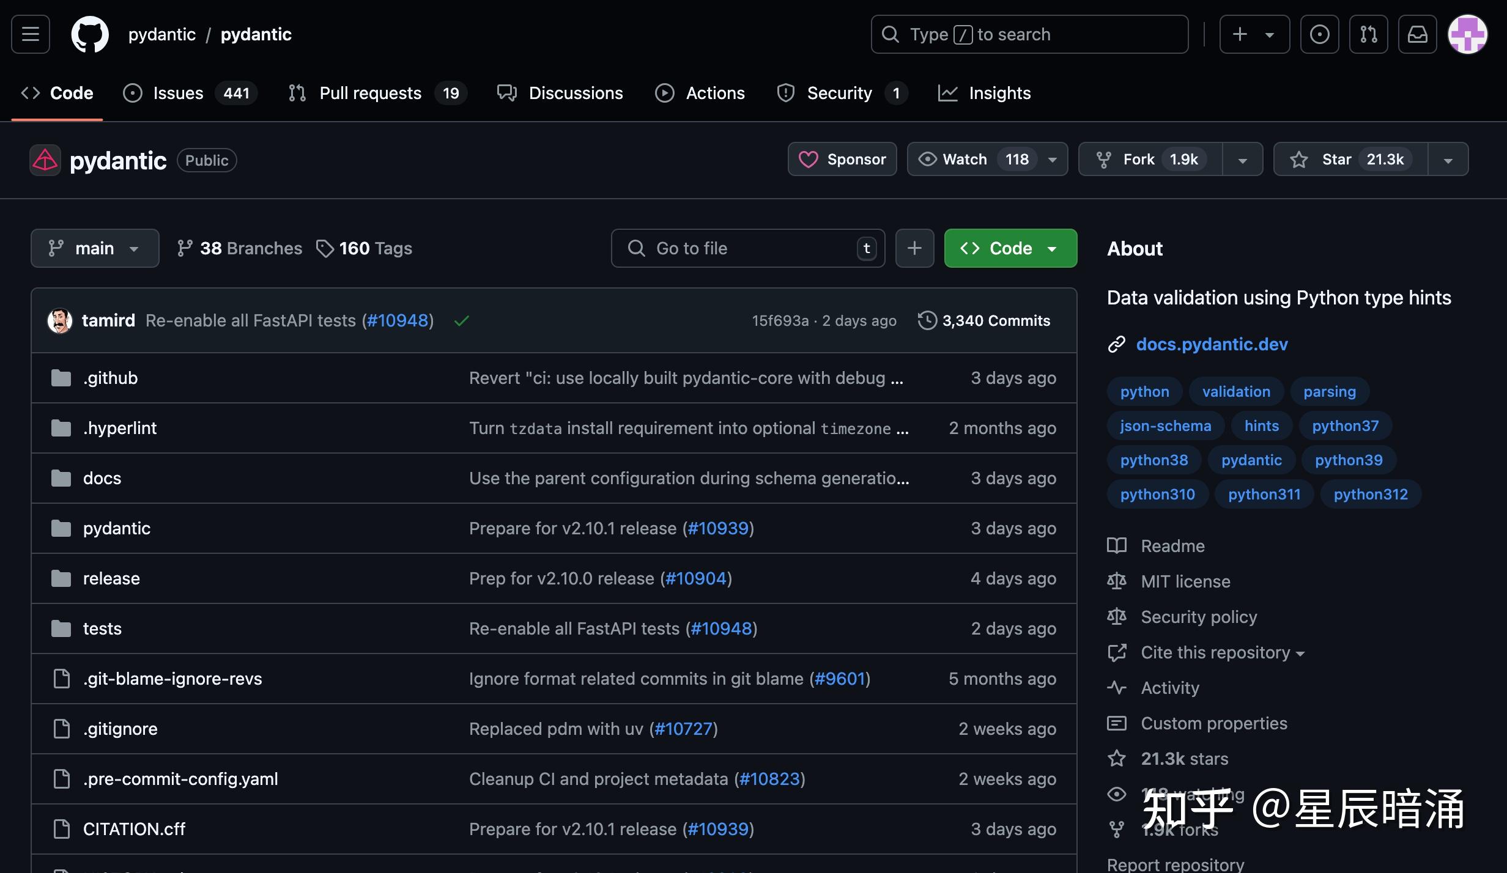Open the Star lists dropdown arrow
The width and height of the screenshot is (1507, 873).
(x=1448, y=160)
